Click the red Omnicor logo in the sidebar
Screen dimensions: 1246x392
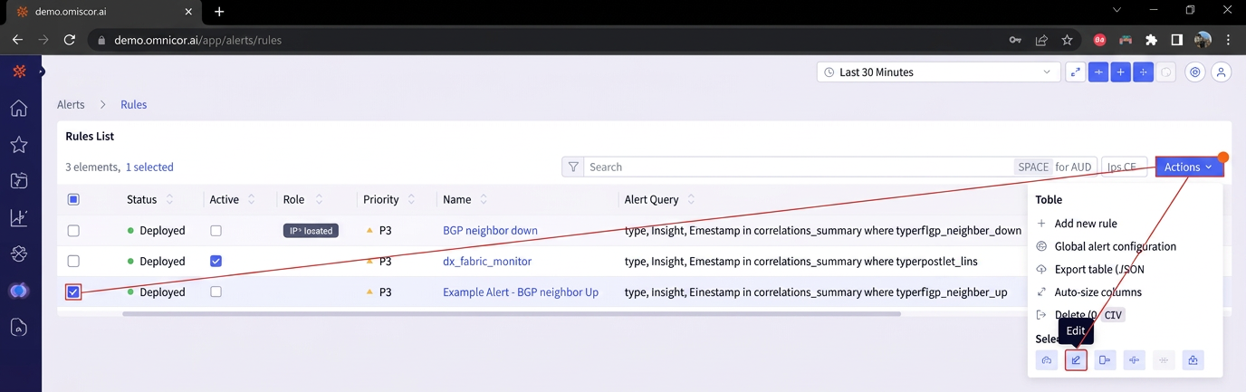tap(19, 72)
